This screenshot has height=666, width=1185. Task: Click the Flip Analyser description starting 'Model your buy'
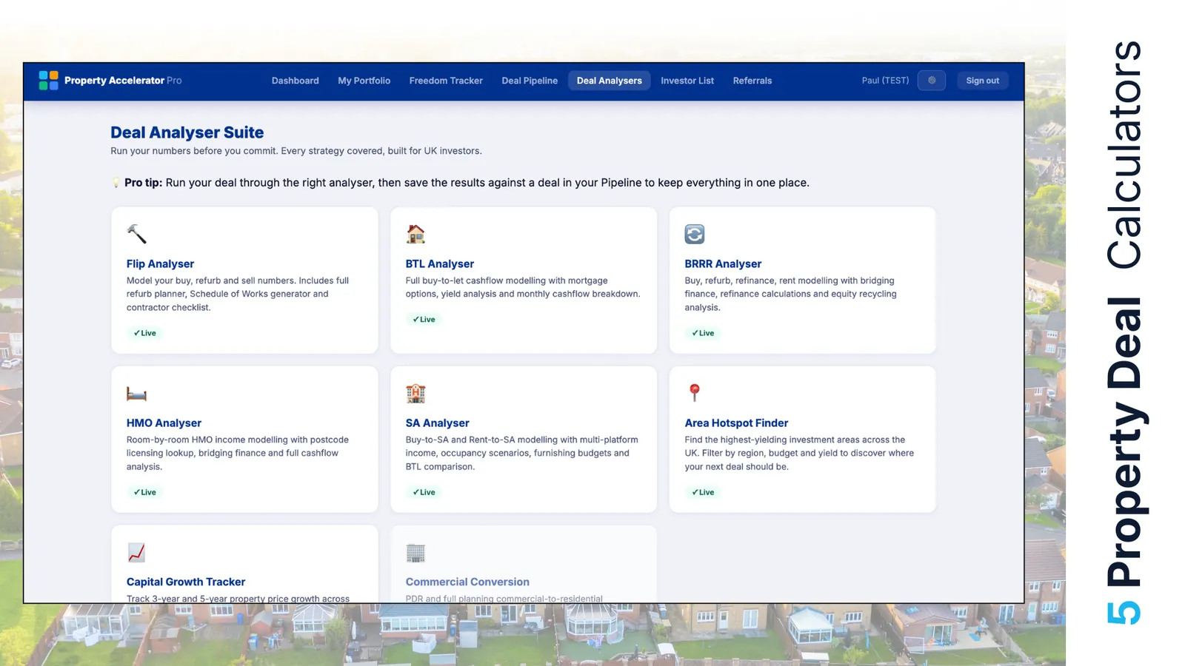click(x=238, y=294)
